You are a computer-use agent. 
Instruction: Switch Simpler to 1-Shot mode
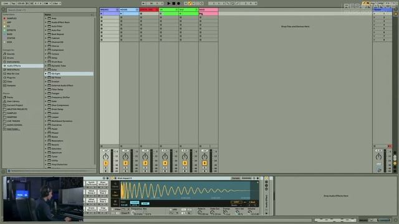click(115, 194)
